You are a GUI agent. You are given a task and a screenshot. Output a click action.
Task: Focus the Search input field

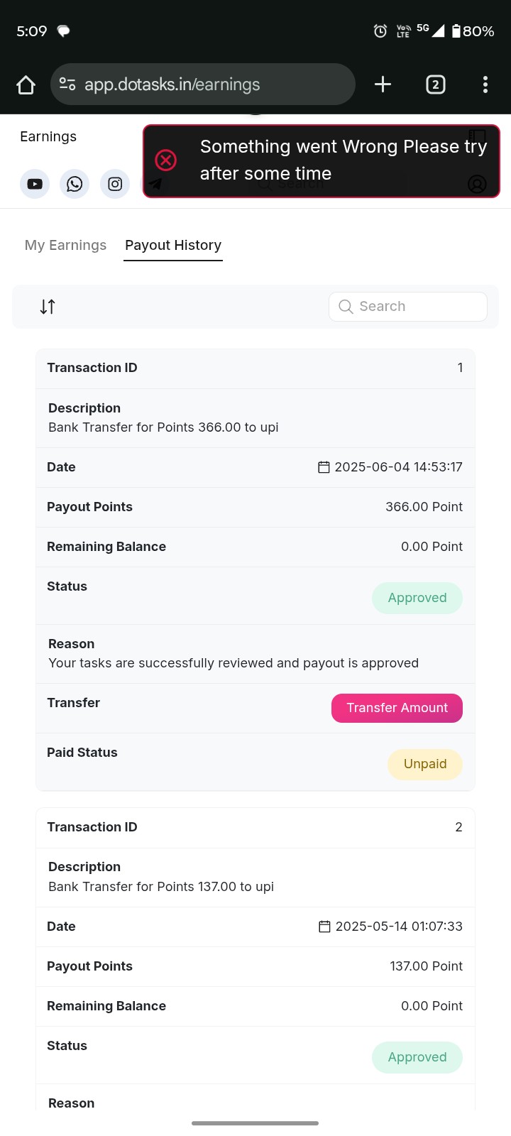click(408, 307)
